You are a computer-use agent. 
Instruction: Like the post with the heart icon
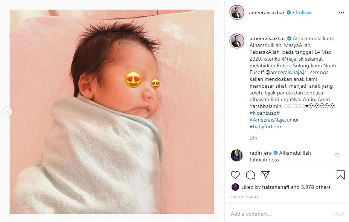pyautogui.click(x=235, y=175)
